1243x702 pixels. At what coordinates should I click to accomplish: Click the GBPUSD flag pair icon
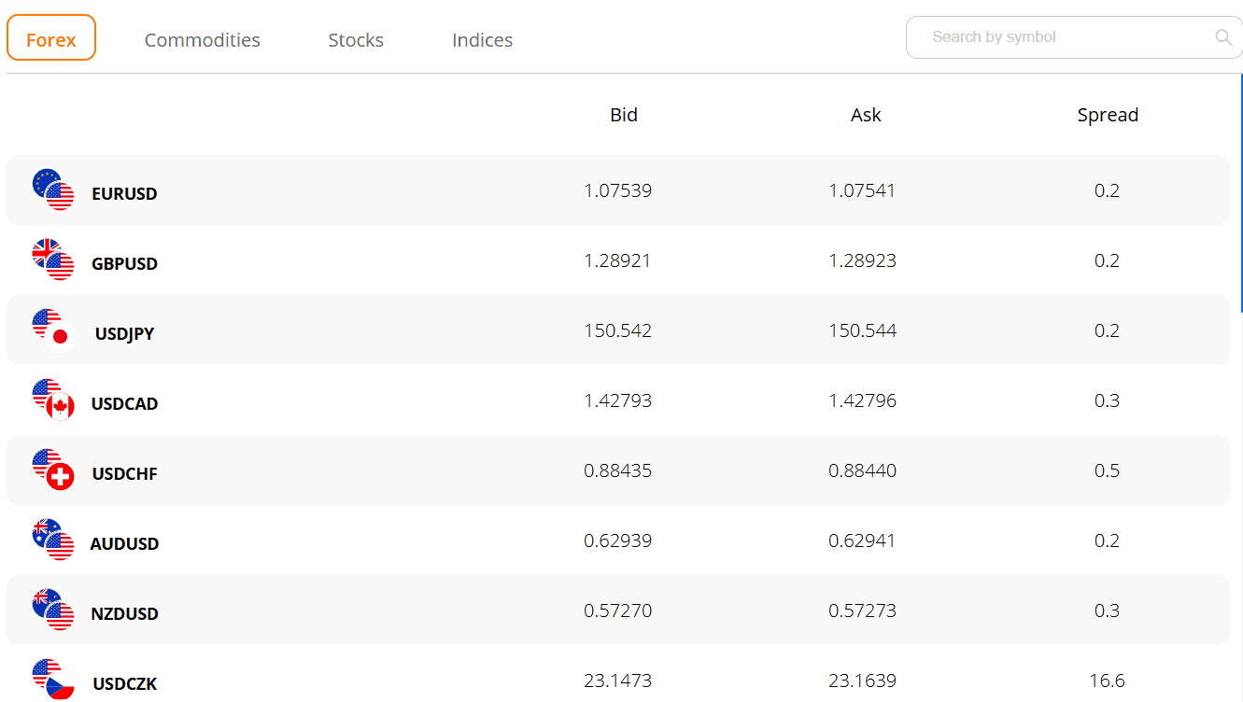53,260
